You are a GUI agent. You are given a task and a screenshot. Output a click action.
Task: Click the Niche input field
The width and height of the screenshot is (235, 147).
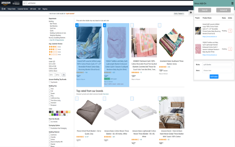pos(217,65)
